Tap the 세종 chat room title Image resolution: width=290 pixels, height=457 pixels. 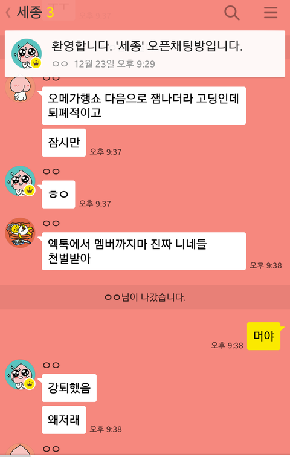point(30,13)
